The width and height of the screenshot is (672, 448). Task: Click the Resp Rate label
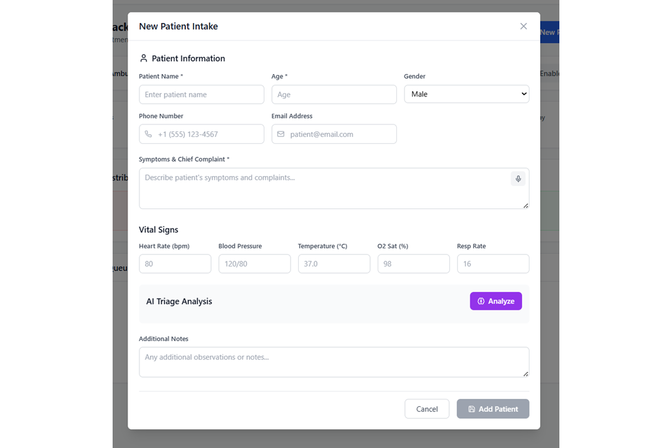[472, 246]
